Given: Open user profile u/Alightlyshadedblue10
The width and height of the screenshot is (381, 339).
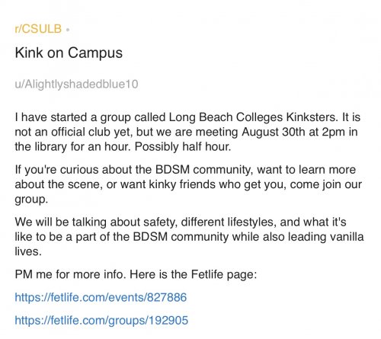Looking at the screenshot, I should click(x=76, y=85).
